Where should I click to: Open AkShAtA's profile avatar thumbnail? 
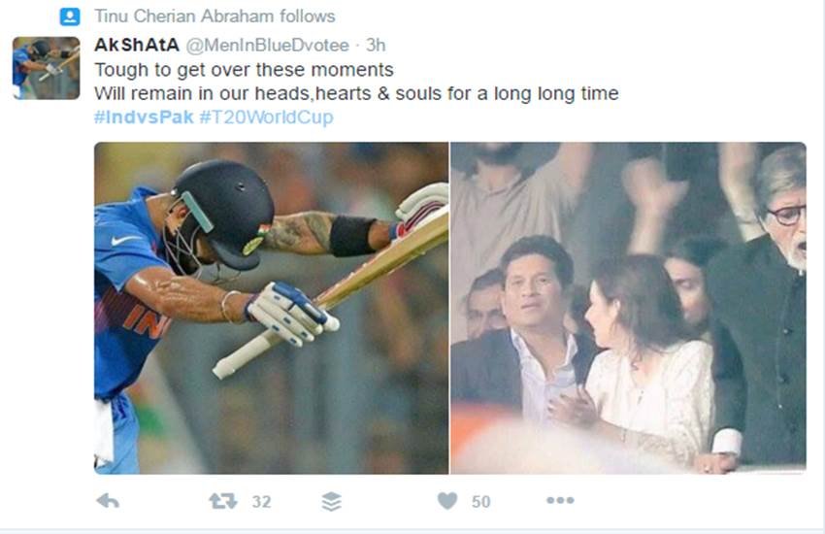click(x=47, y=68)
